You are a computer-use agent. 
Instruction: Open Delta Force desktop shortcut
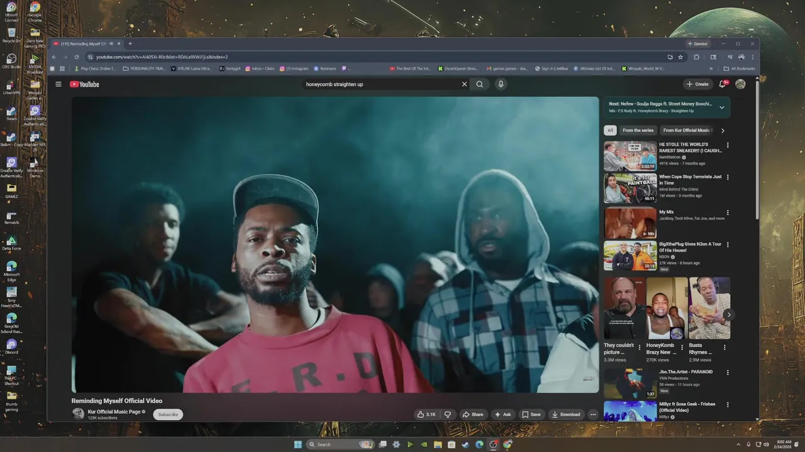coord(11,242)
